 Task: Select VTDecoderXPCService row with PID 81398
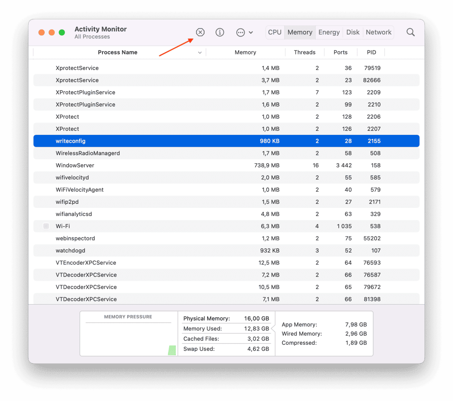tap(226, 299)
